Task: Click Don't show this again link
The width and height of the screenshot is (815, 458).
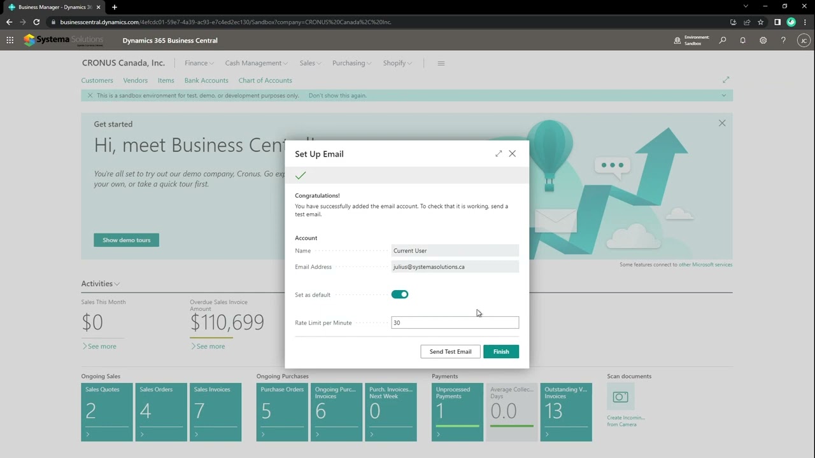Action: click(337, 95)
